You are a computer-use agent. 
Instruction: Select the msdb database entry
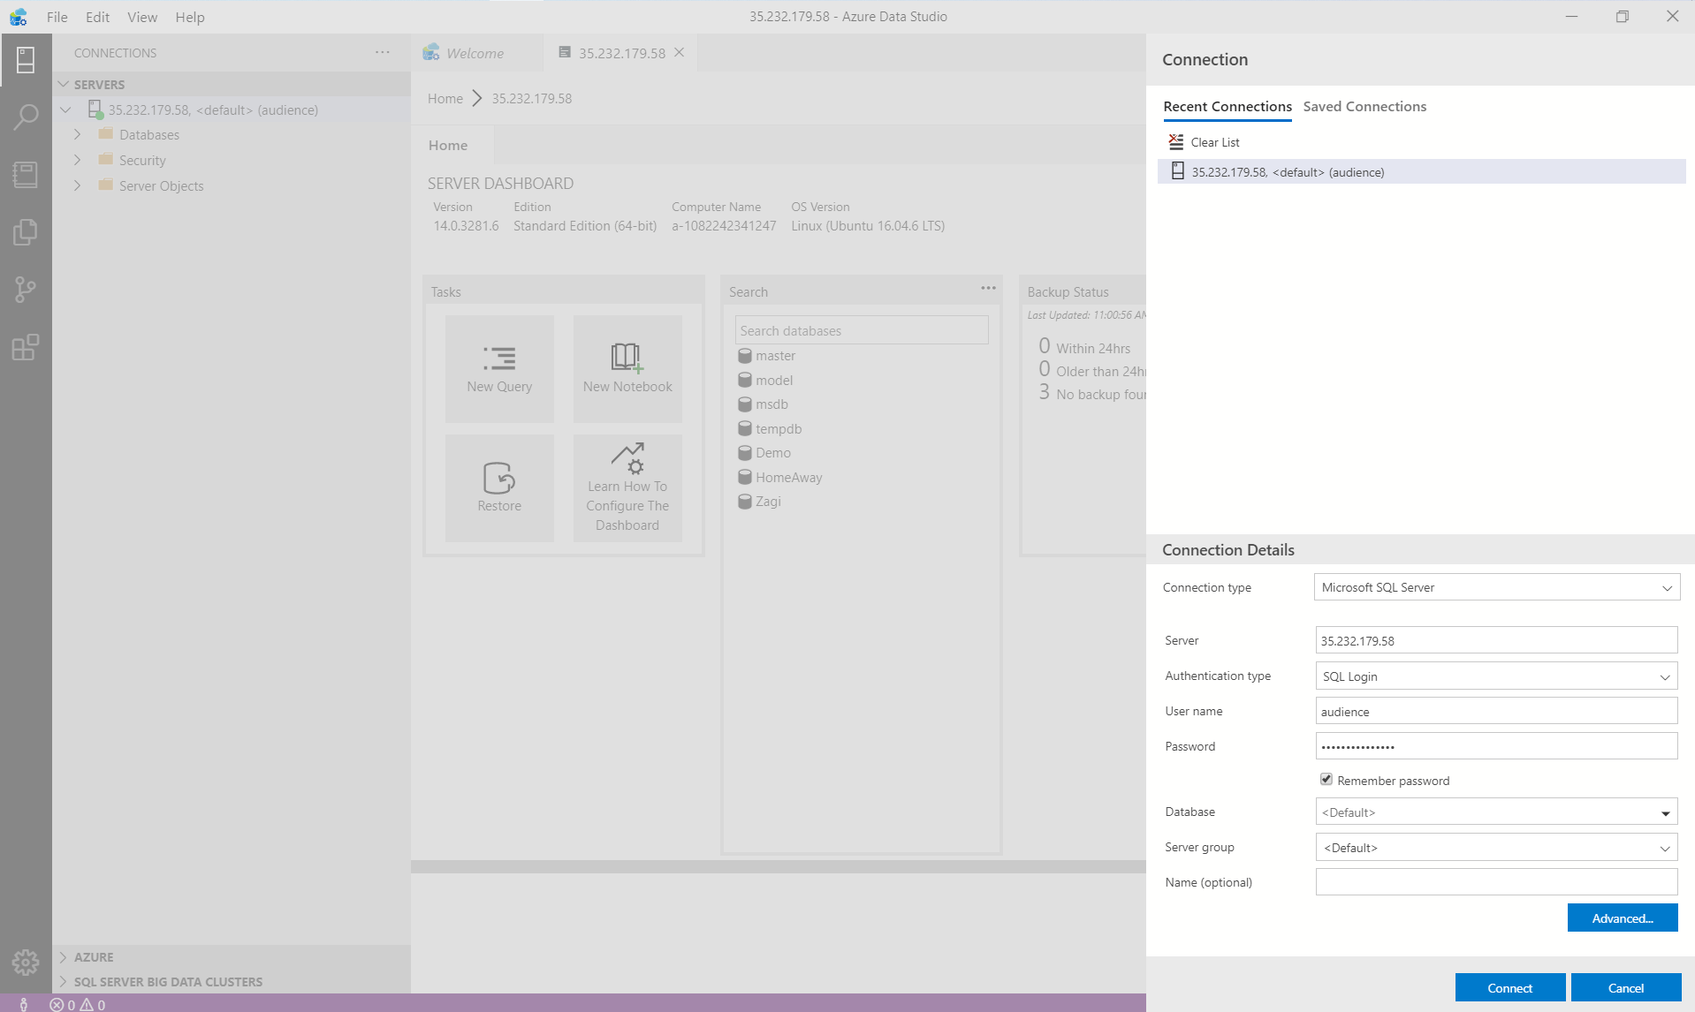[764, 404]
